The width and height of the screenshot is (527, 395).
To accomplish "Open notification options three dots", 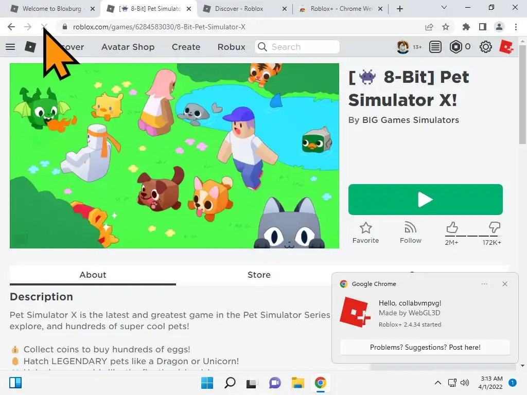I will pos(484,284).
